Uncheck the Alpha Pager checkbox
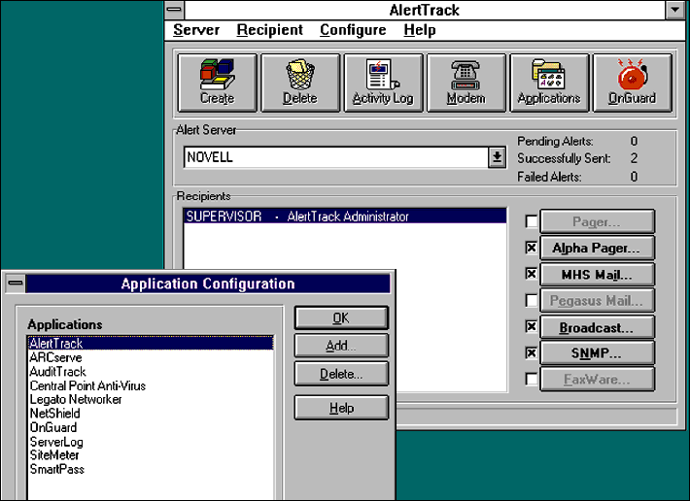 click(532, 248)
